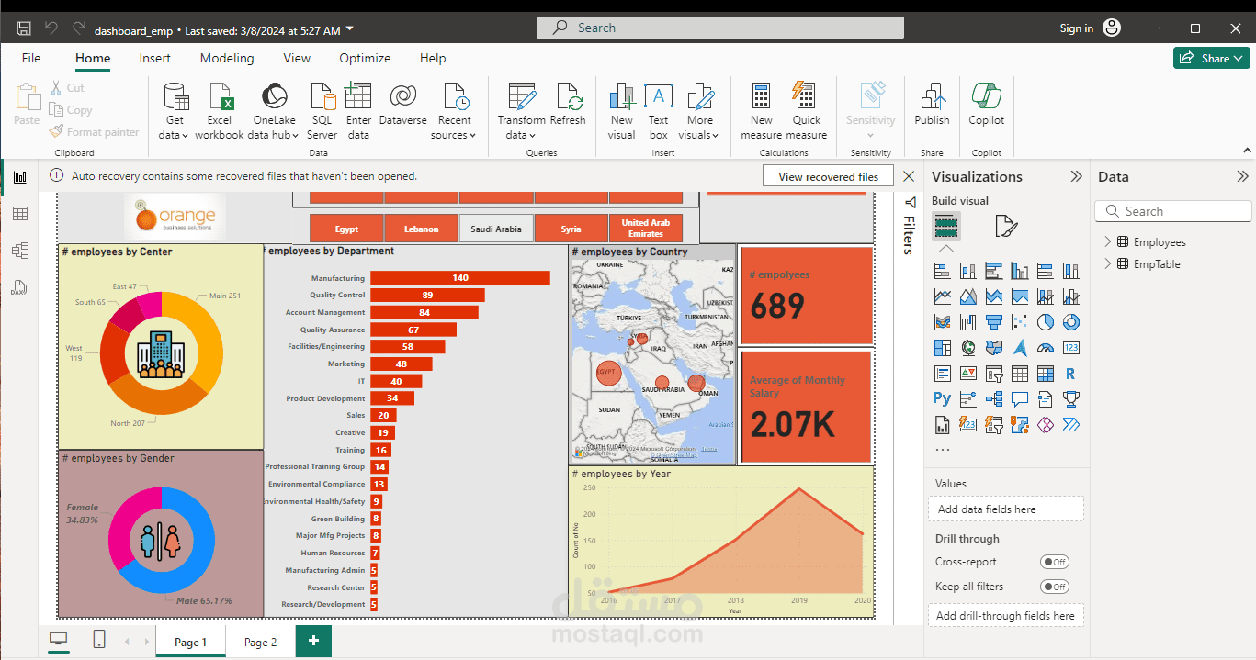Expand the EmpTable table in Data pane
The height and width of the screenshot is (660, 1256).
tap(1108, 264)
